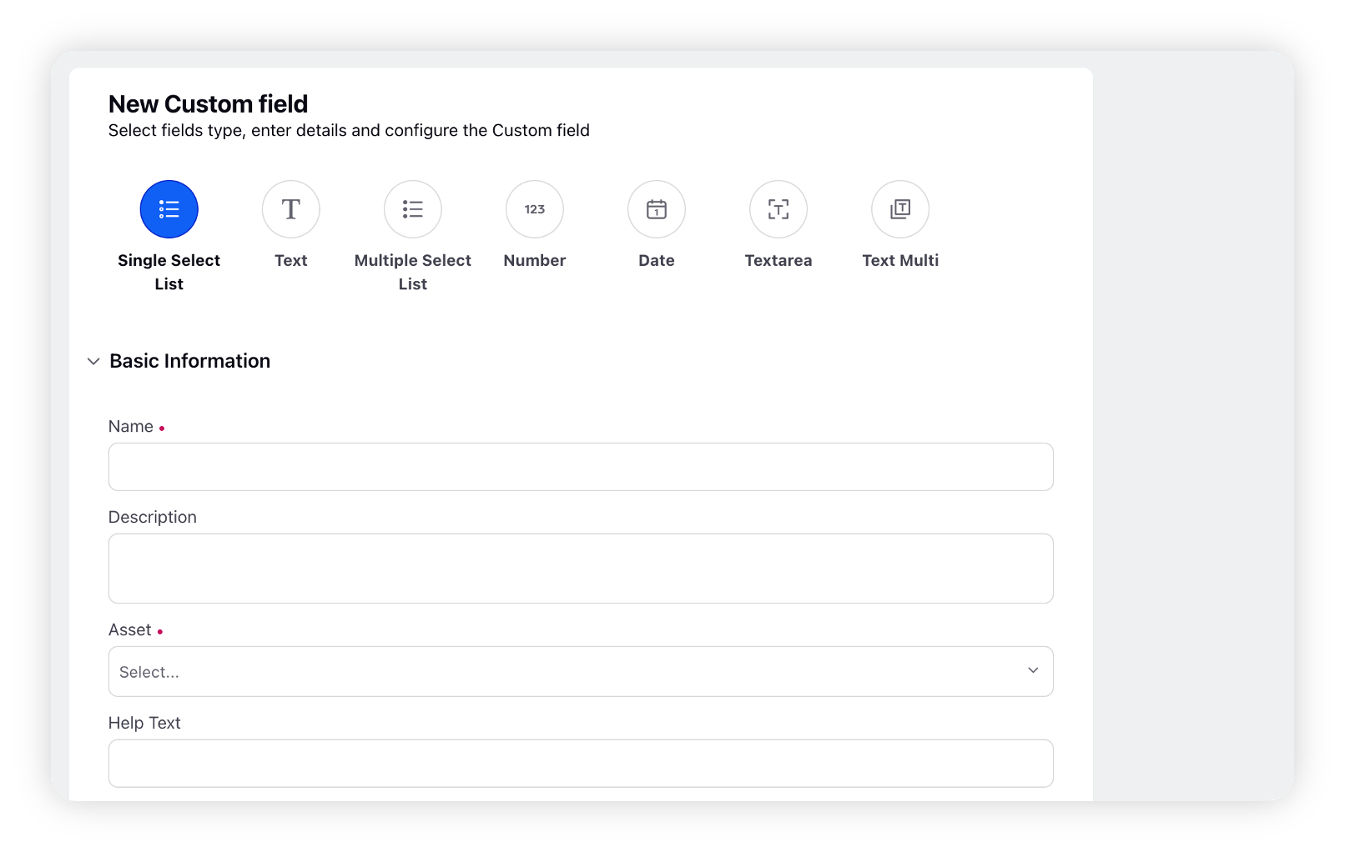Click the Asset Select... combo box
Image resolution: width=1345 pixels, height=852 pixels.
point(581,671)
